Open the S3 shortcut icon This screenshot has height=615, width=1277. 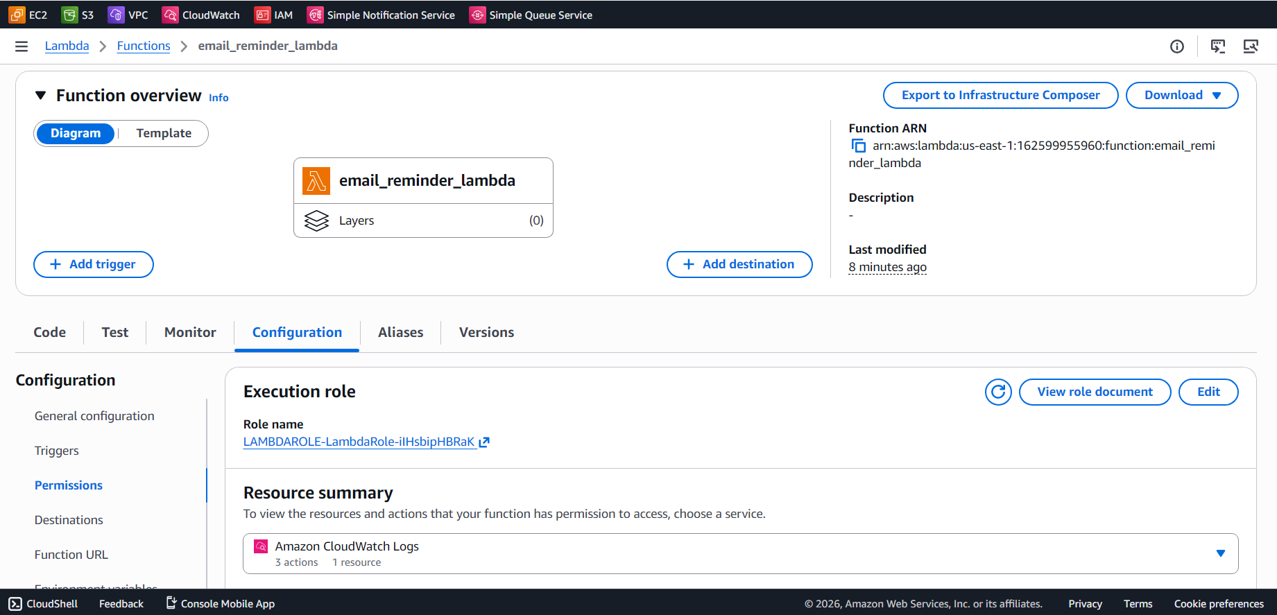70,15
